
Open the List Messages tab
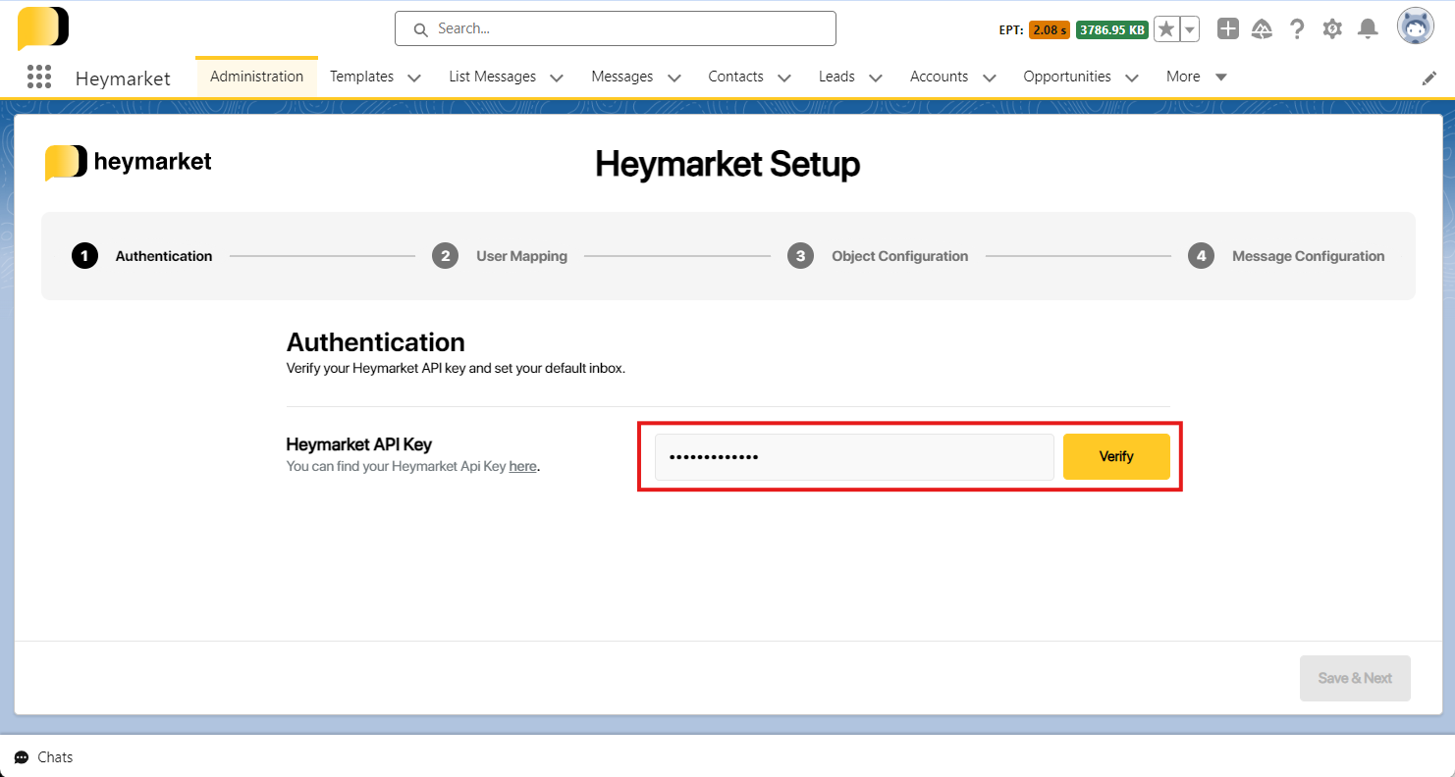[492, 77]
